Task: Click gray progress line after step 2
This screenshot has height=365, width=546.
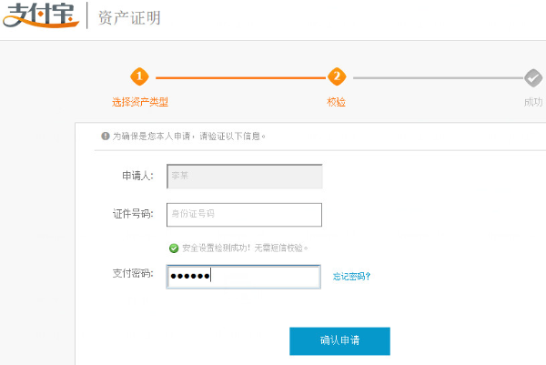Action: tap(434, 77)
